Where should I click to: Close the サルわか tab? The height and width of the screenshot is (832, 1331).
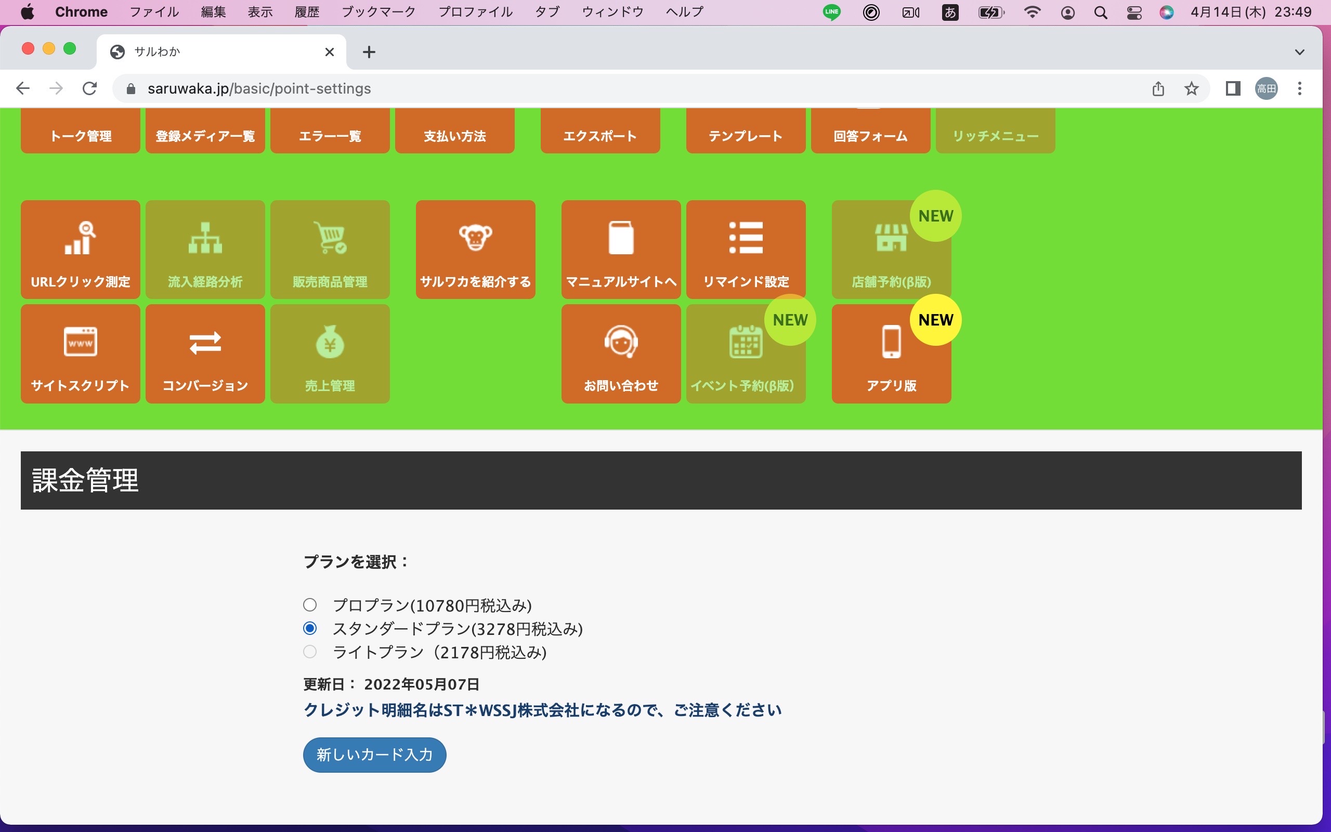[x=330, y=51]
